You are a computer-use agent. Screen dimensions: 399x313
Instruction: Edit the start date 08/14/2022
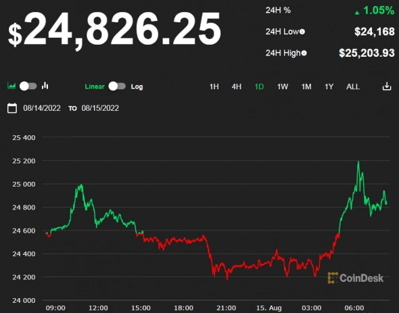[42, 108]
